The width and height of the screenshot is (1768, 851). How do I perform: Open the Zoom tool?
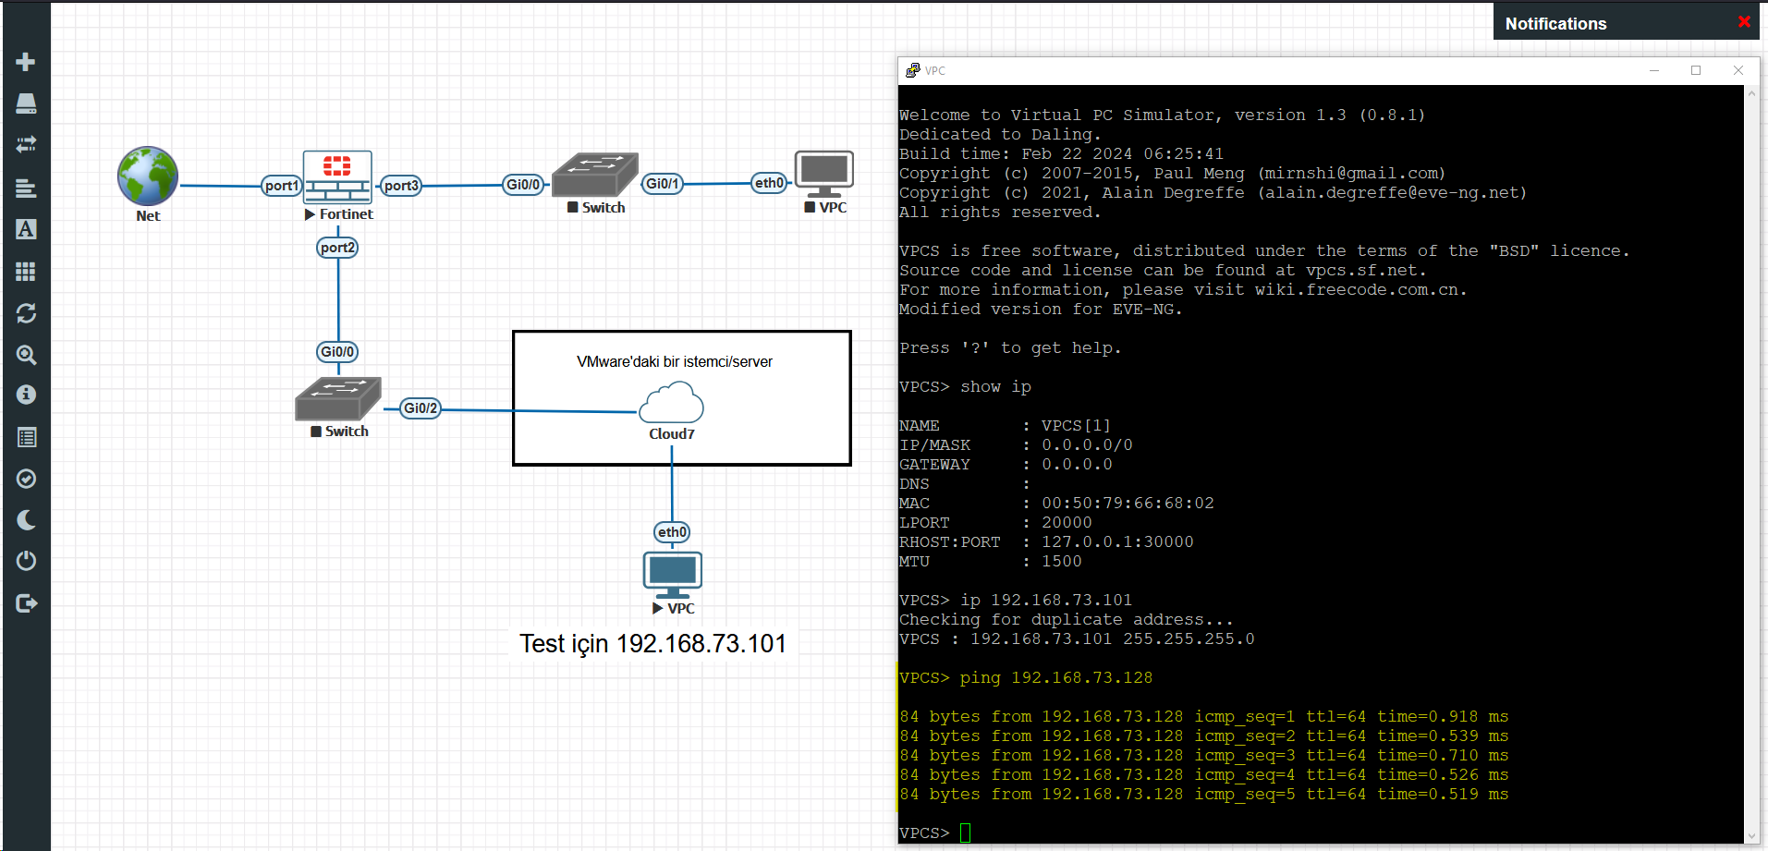tap(25, 355)
